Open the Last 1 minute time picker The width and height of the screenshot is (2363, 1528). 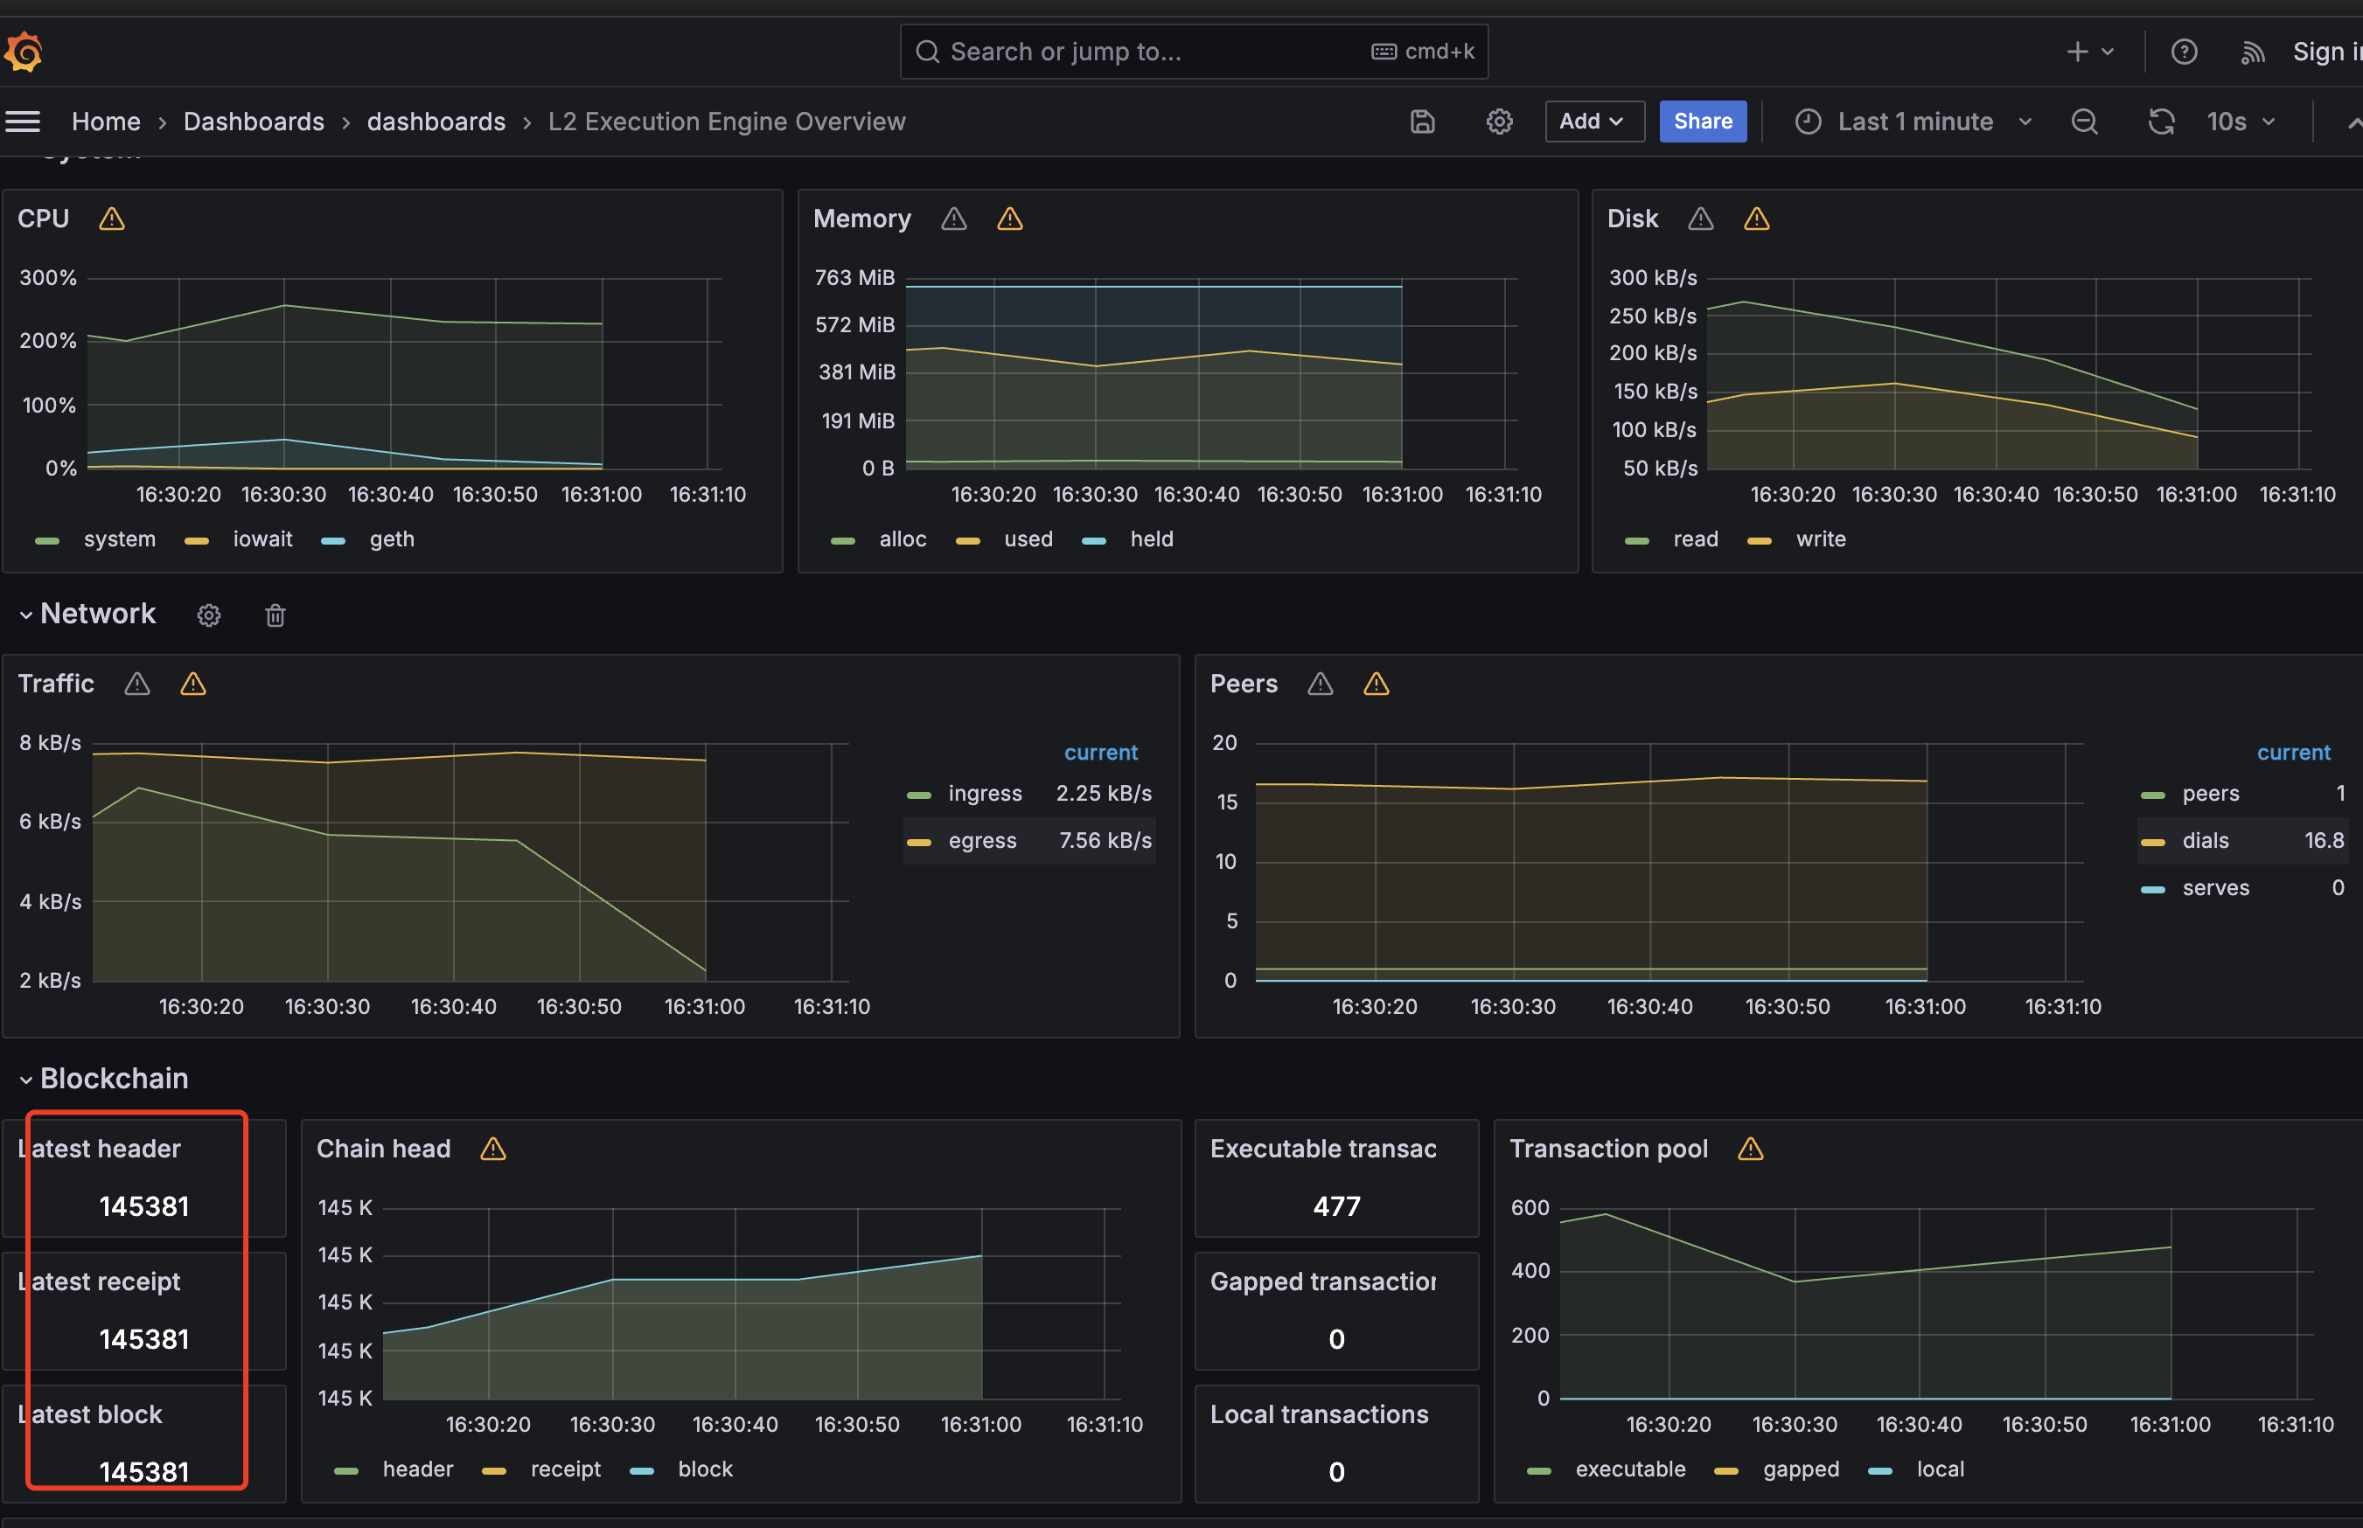tap(1913, 121)
